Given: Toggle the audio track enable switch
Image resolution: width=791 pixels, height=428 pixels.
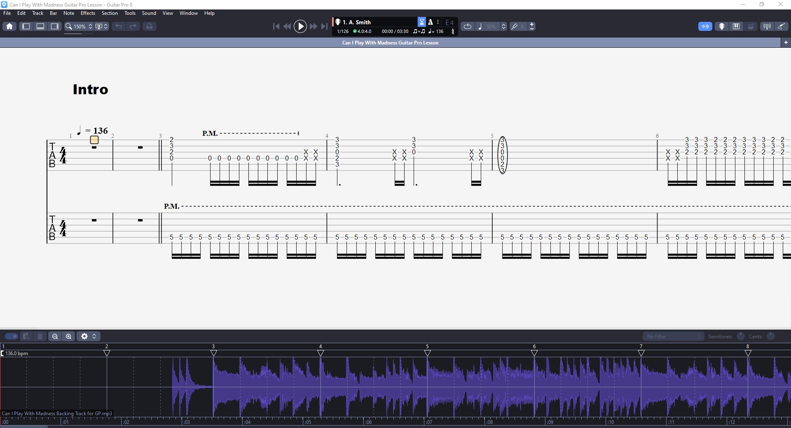Looking at the screenshot, I should point(12,336).
